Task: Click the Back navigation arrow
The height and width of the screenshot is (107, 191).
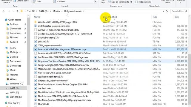Action: (x=4, y=11)
